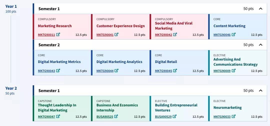
Task: Click the Digital Retail subject title
Action: click(x=166, y=62)
